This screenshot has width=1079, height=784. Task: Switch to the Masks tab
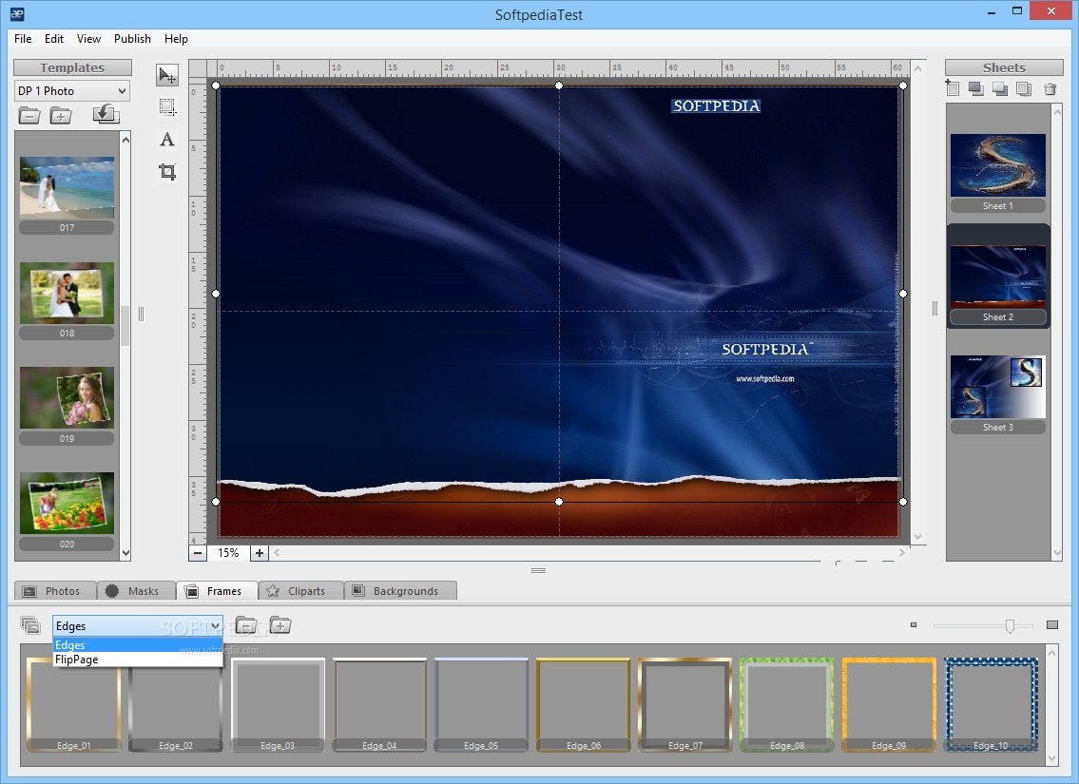pos(136,591)
